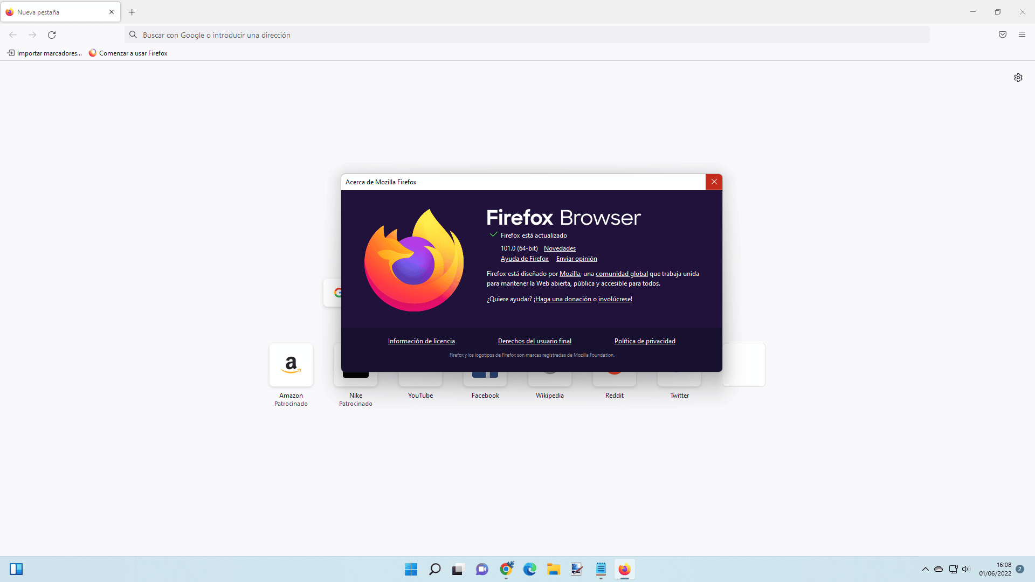The height and width of the screenshot is (582, 1035).
Task: Click Haga una donación link
Action: pos(563,299)
